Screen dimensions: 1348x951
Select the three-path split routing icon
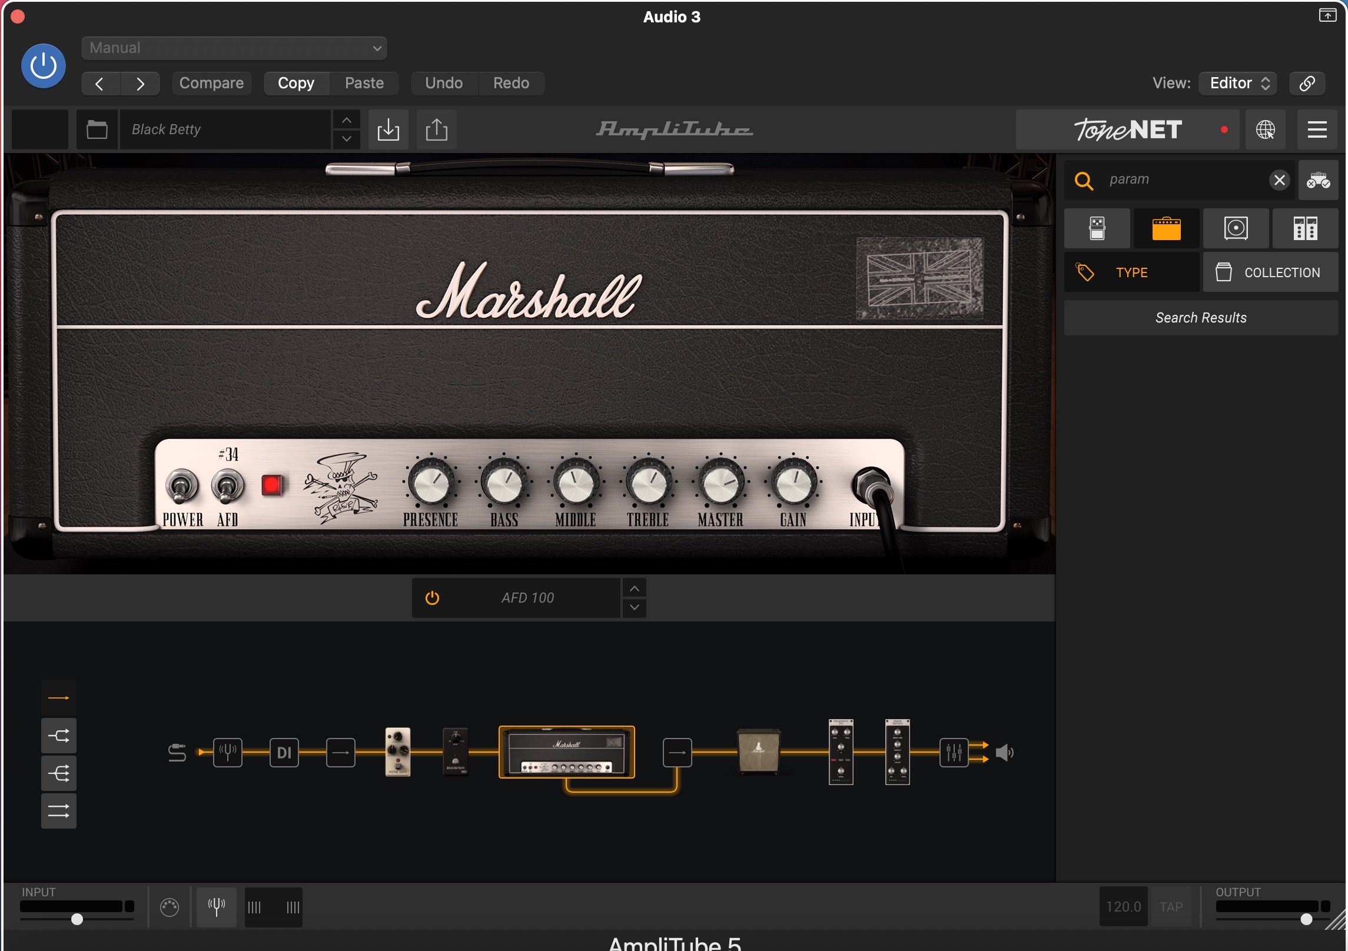[x=59, y=773]
